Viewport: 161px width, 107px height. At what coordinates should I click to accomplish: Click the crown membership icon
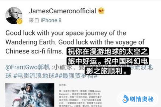click(101, 11)
